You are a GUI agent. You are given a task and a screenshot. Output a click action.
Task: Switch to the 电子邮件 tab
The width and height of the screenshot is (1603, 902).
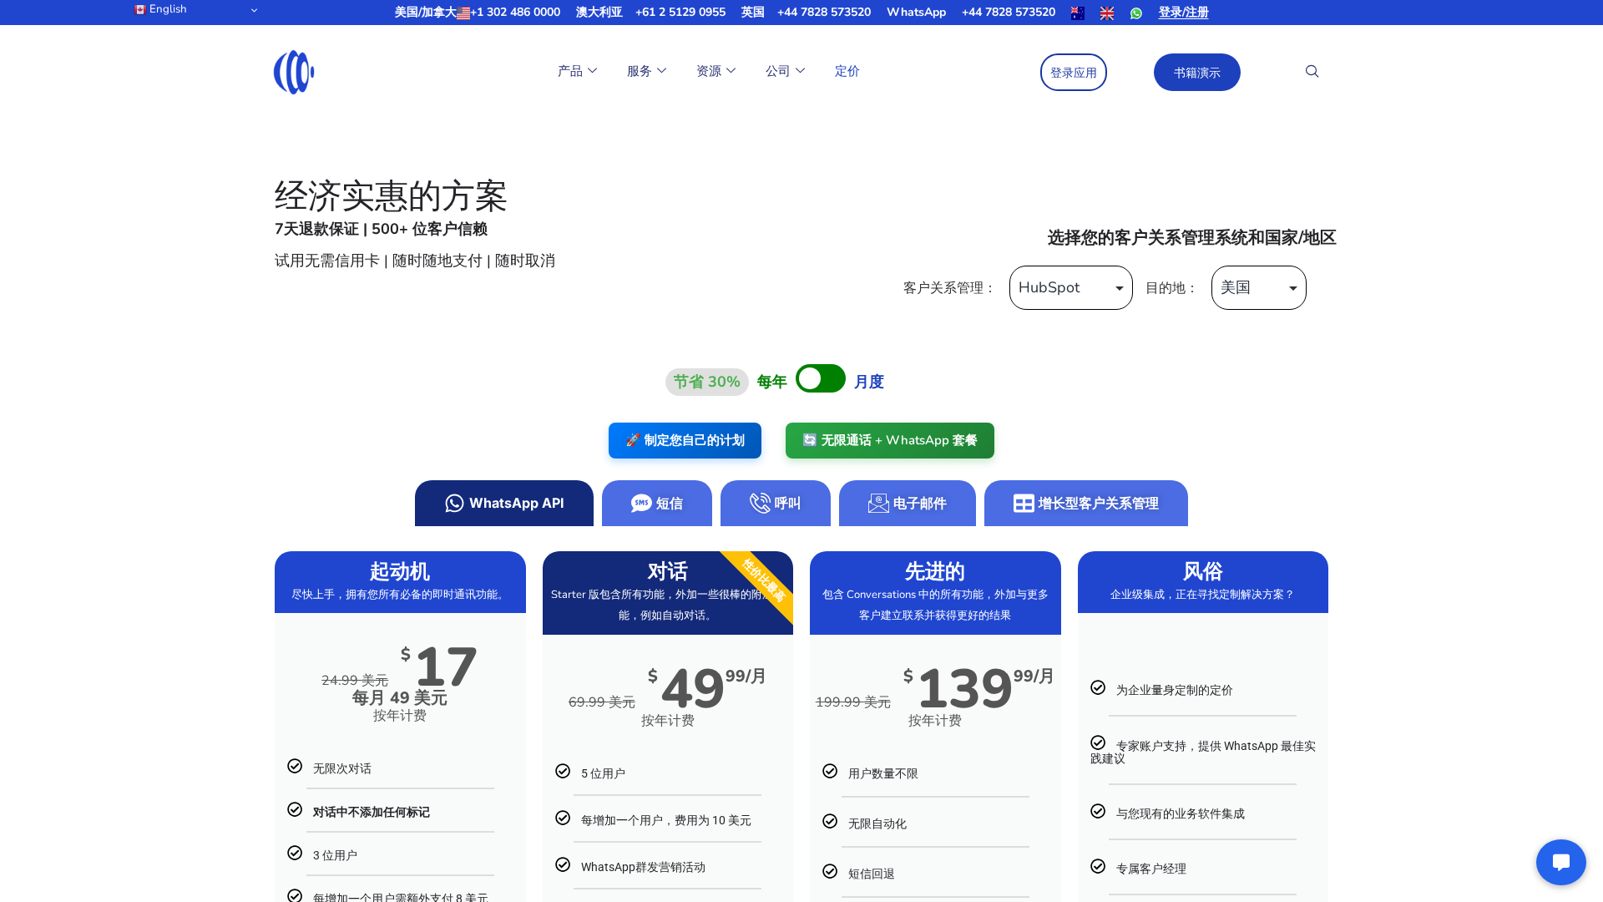[x=907, y=504]
